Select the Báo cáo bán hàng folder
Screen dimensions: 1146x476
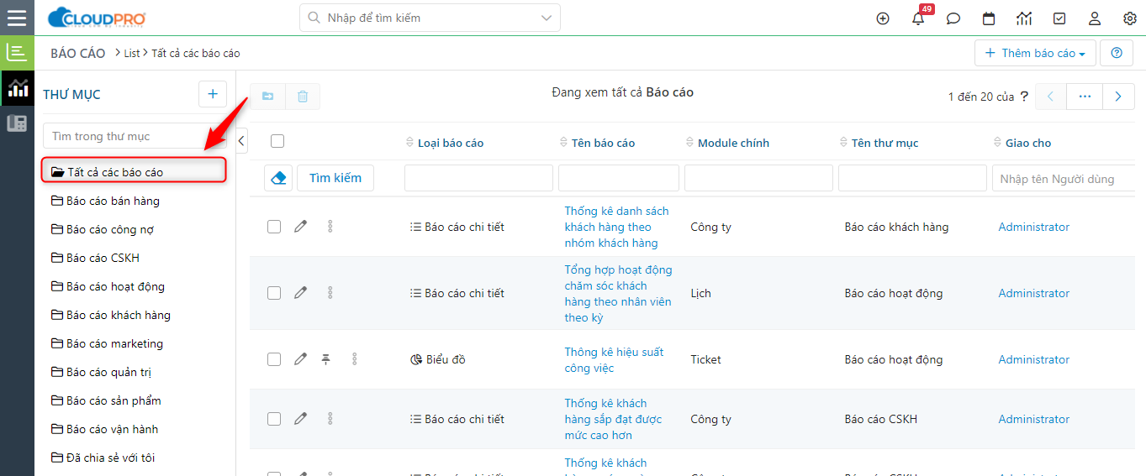click(113, 201)
